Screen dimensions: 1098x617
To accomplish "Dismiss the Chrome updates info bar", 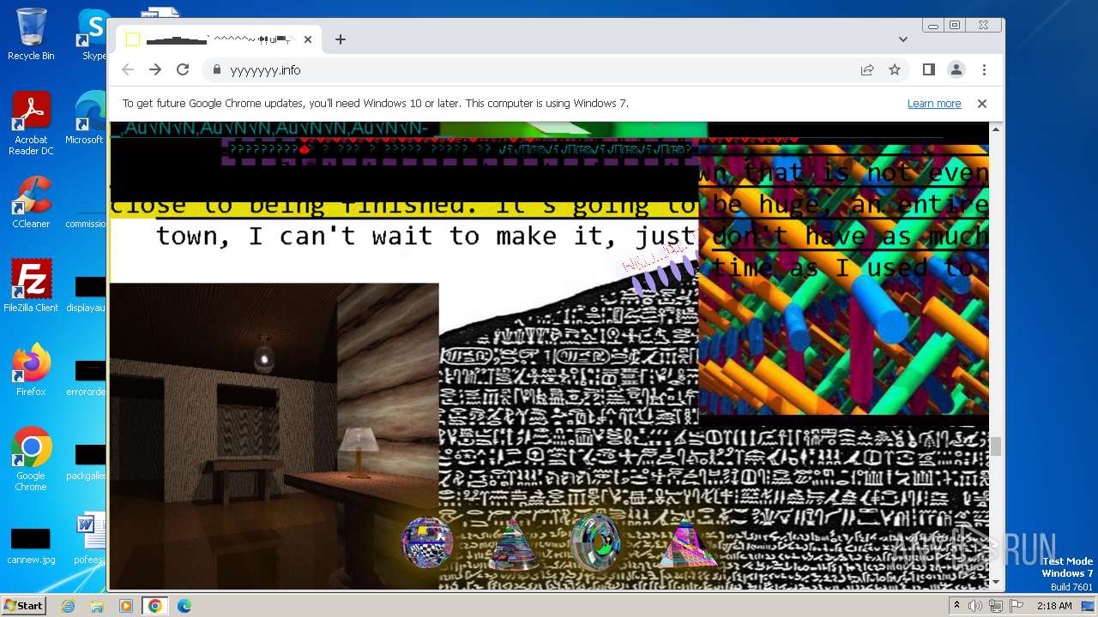I will [x=982, y=104].
